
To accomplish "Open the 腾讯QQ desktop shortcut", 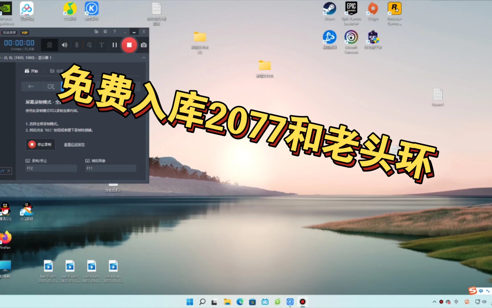I will [6, 211].
